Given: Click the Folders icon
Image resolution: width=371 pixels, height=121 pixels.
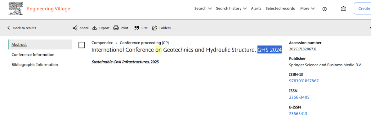Looking at the screenshot, I should [154, 28].
